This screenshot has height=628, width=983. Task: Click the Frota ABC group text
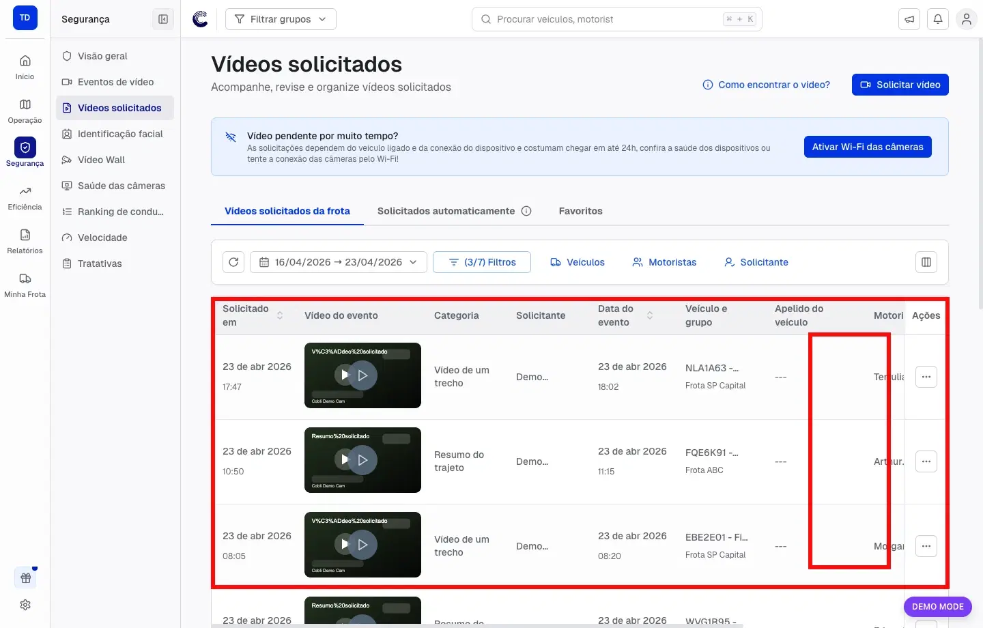[704, 470]
